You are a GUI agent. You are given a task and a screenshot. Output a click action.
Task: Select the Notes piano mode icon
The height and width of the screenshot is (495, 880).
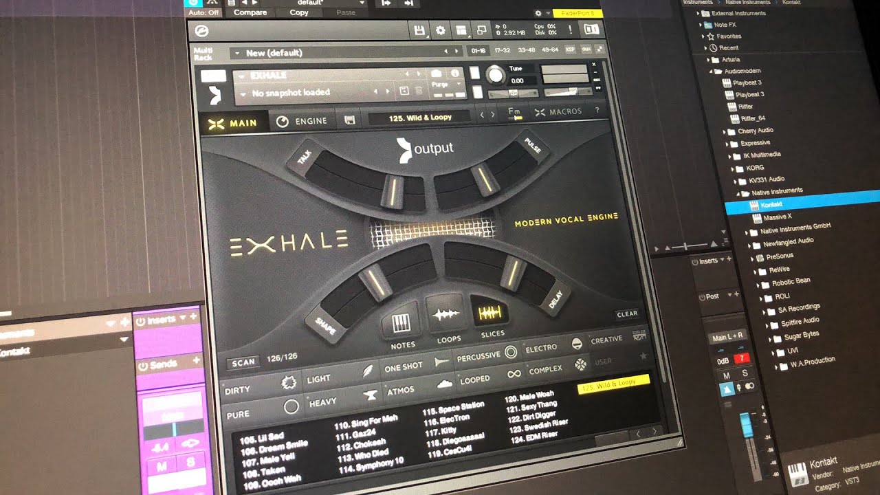[x=401, y=323]
